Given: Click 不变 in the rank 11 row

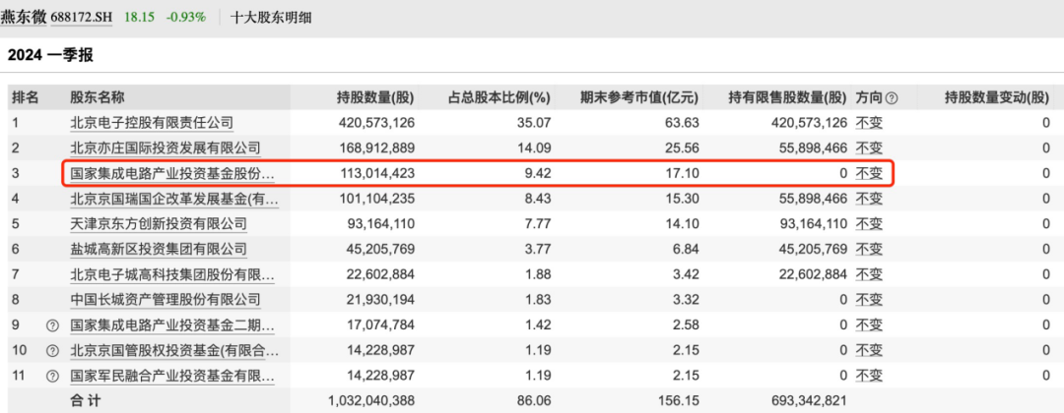Looking at the screenshot, I should coord(869,376).
